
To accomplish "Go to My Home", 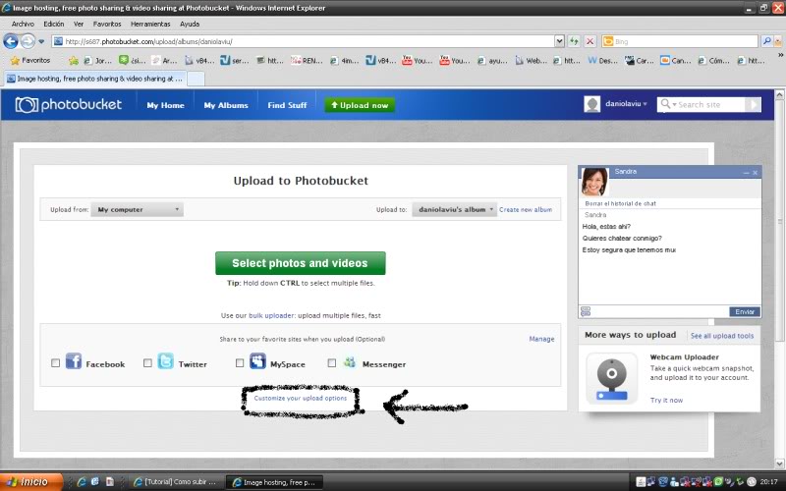I will (165, 105).
